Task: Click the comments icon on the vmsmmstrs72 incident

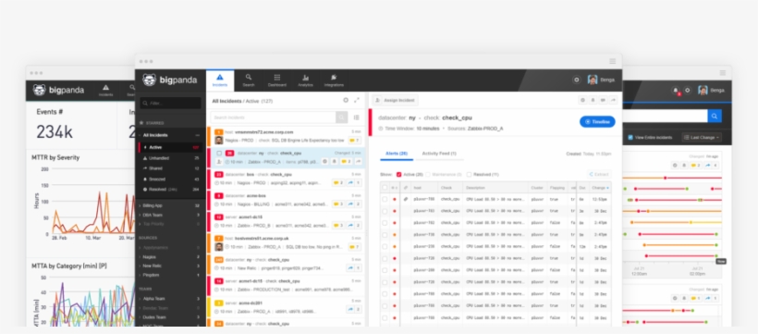Action: 354,141
